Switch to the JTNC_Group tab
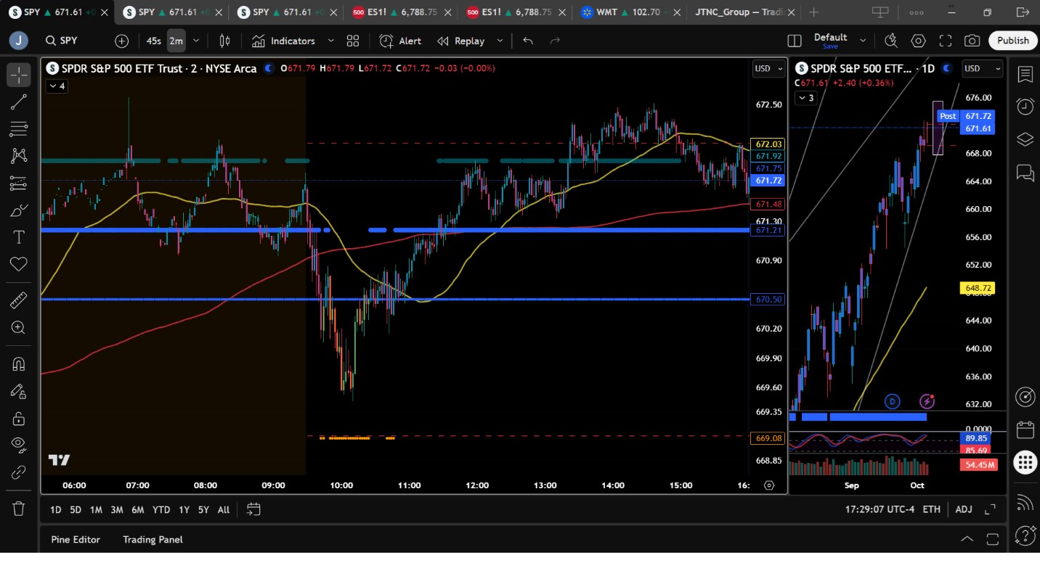Image resolution: width=1040 pixels, height=584 pixels. click(744, 12)
